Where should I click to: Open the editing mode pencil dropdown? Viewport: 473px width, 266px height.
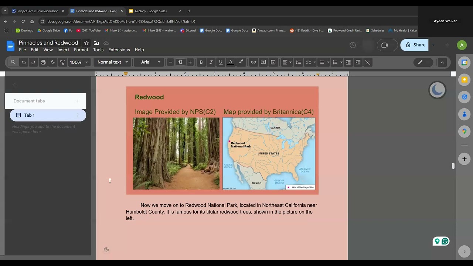(423, 62)
